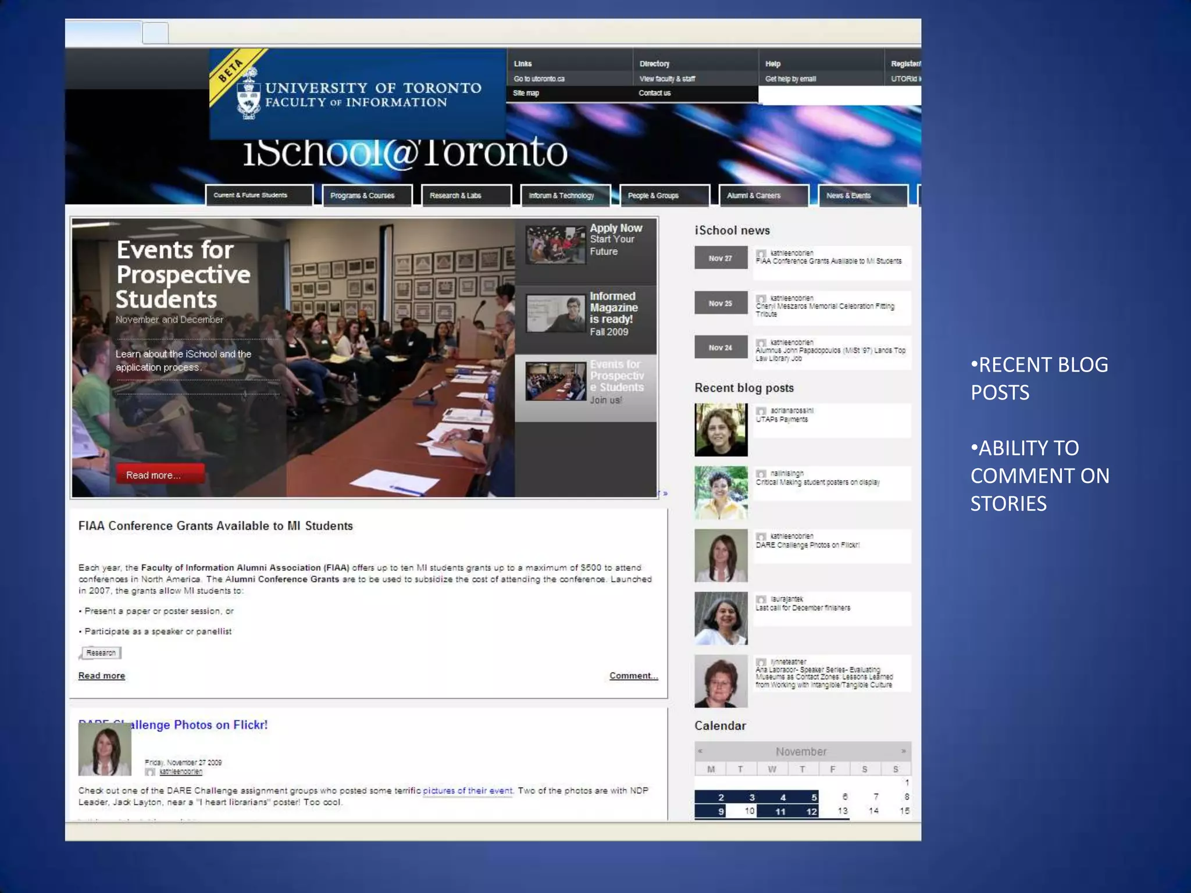Select Apply Now slide thumbnail
The height and width of the screenshot is (893, 1191).
(555, 245)
